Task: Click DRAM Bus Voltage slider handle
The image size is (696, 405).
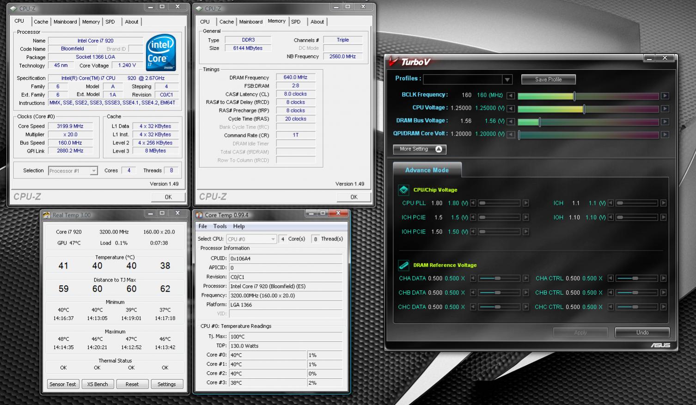Action: [x=539, y=122]
